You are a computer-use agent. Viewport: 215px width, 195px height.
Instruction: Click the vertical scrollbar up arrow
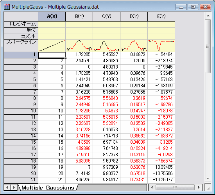(x=208, y=16)
